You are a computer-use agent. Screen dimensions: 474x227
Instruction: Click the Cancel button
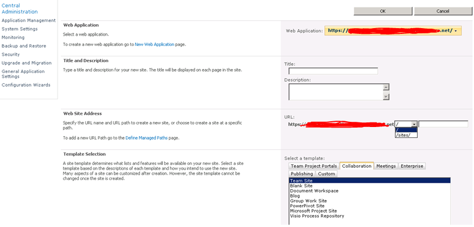442,11
